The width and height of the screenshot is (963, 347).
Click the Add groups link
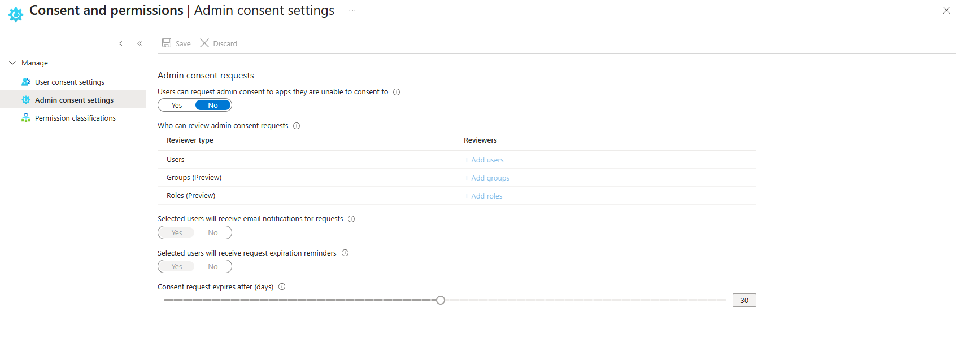click(x=487, y=178)
